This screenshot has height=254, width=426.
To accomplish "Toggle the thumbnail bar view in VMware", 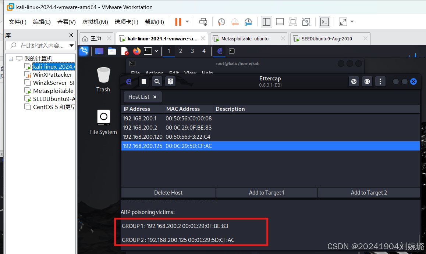I will pyautogui.click(x=280, y=22).
